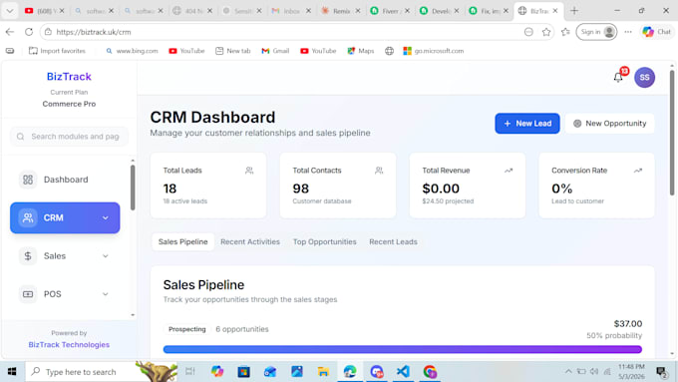Expand the Sales sidebar chevron
This screenshot has width=678, height=382.
pos(106,256)
